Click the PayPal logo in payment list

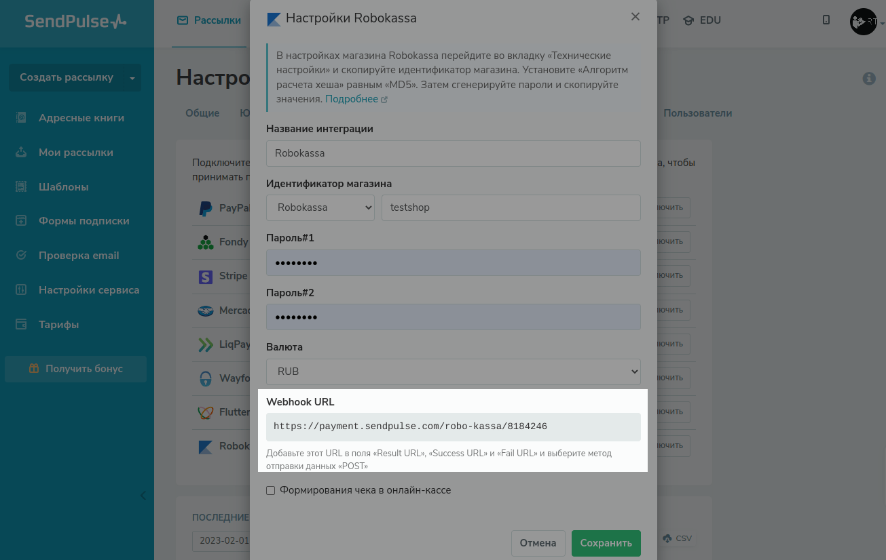pos(205,208)
